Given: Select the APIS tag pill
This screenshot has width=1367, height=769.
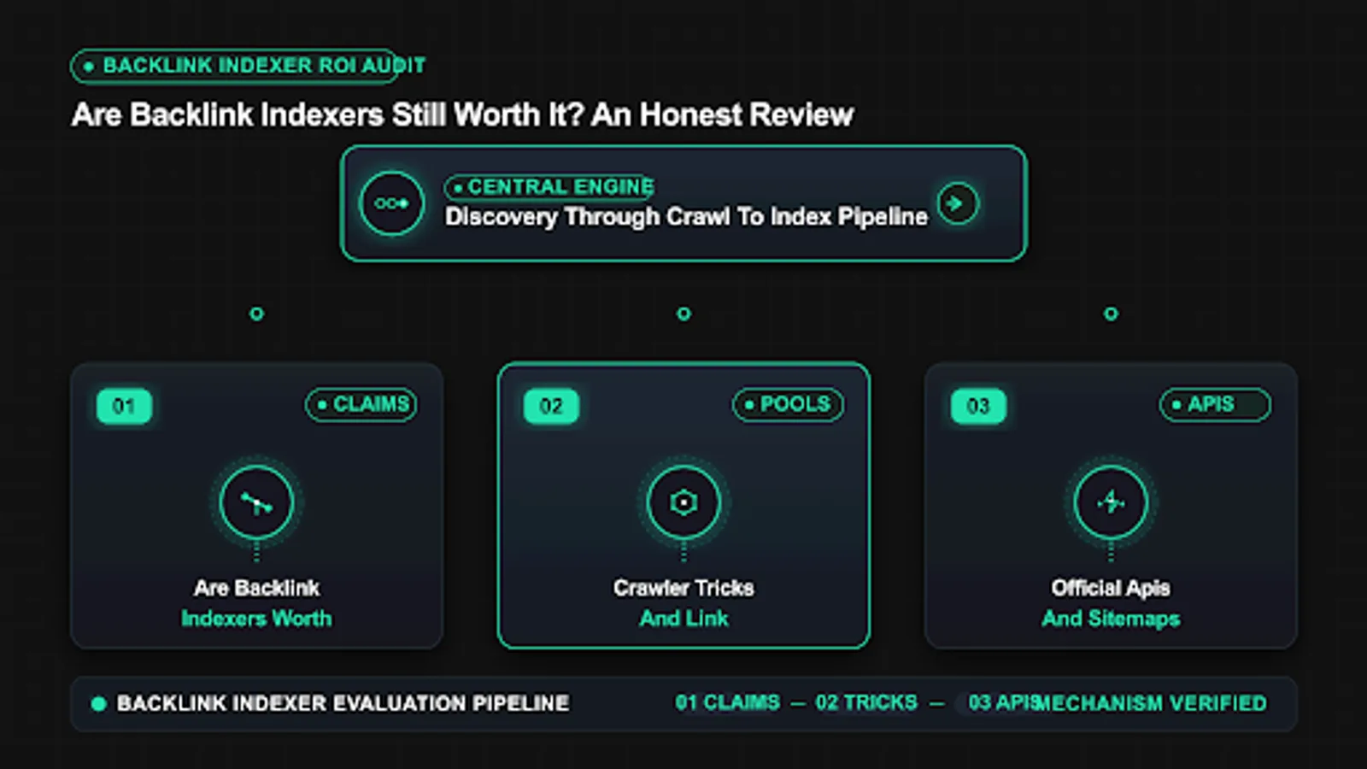Looking at the screenshot, I should pos(1215,404).
